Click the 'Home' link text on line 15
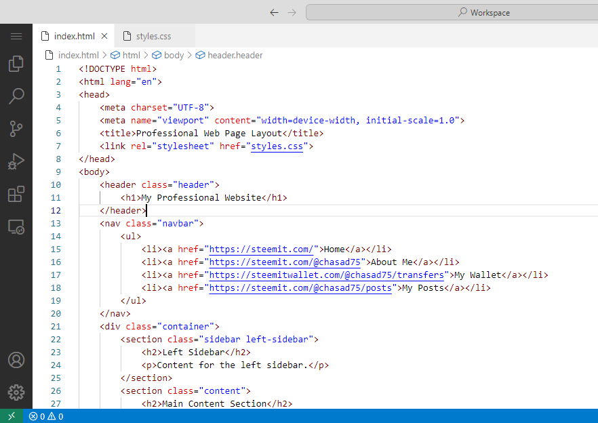Viewport: 598px width, 423px height. (x=334, y=249)
